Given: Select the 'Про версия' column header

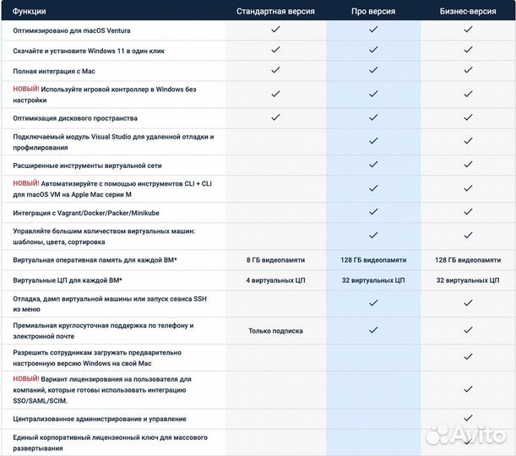Looking at the screenshot, I should click(372, 11).
